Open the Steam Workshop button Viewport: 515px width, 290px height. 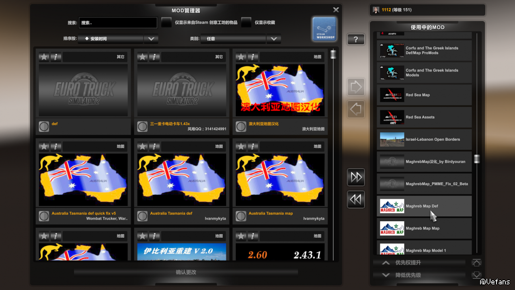tap(324, 29)
